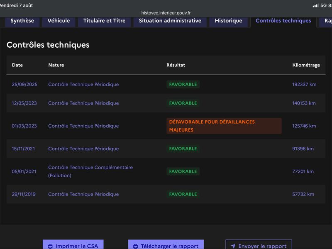Click the Contrôles techniques page heading
The width and height of the screenshot is (332, 249).
click(48, 45)
